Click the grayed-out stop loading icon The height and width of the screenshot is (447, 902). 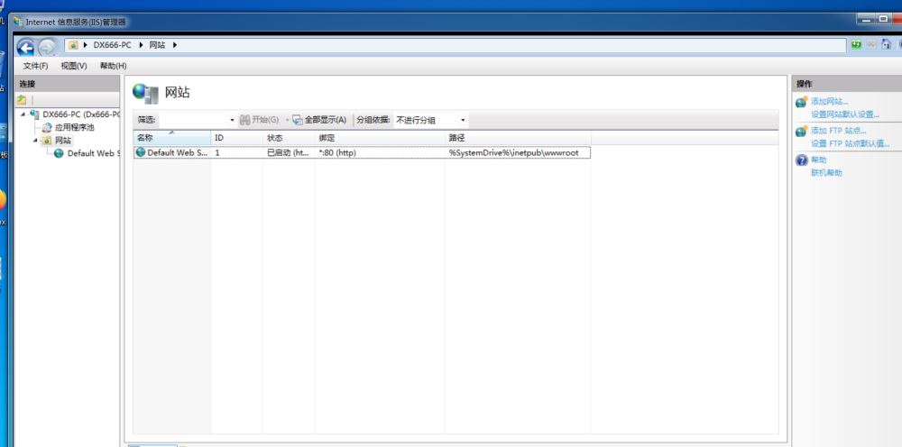(x=871, y=45)
